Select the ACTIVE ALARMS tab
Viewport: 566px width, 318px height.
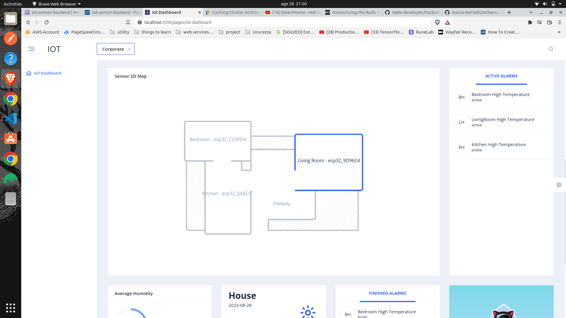[501, 76]
